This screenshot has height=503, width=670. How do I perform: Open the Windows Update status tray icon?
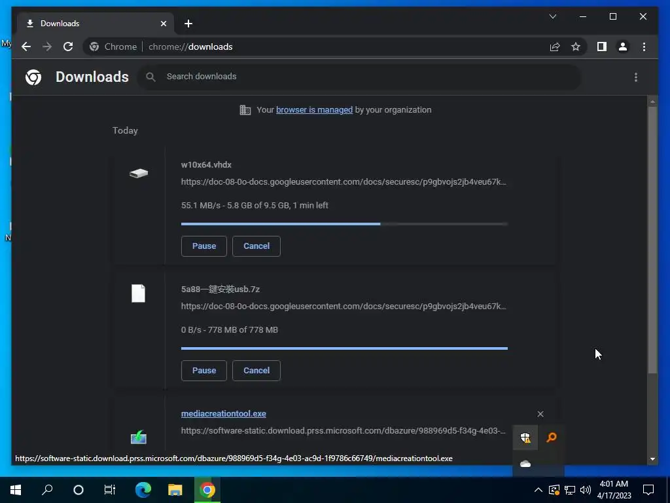(x=554, y=490)
